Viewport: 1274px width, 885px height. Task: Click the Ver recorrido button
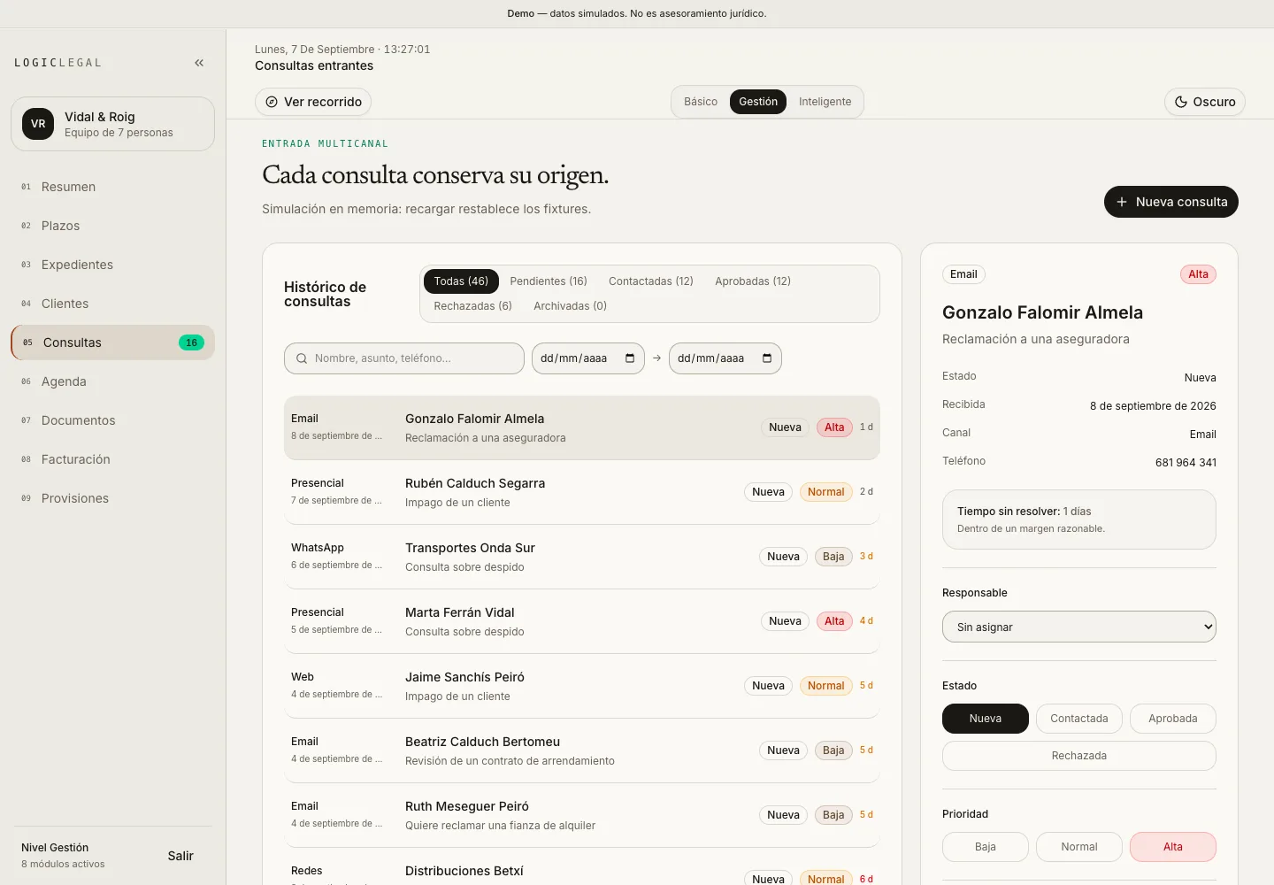pyautogui.click(x=313, y=102)
